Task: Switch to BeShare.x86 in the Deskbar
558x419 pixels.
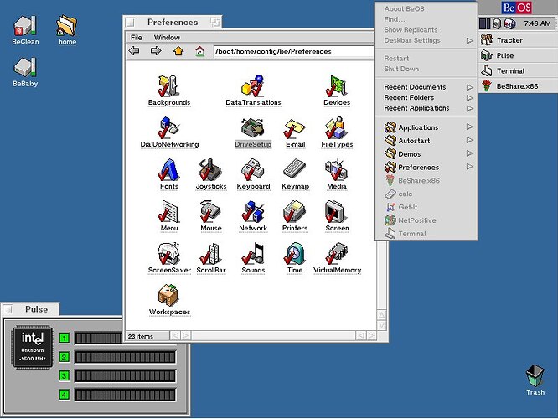Action: [518, 86]
